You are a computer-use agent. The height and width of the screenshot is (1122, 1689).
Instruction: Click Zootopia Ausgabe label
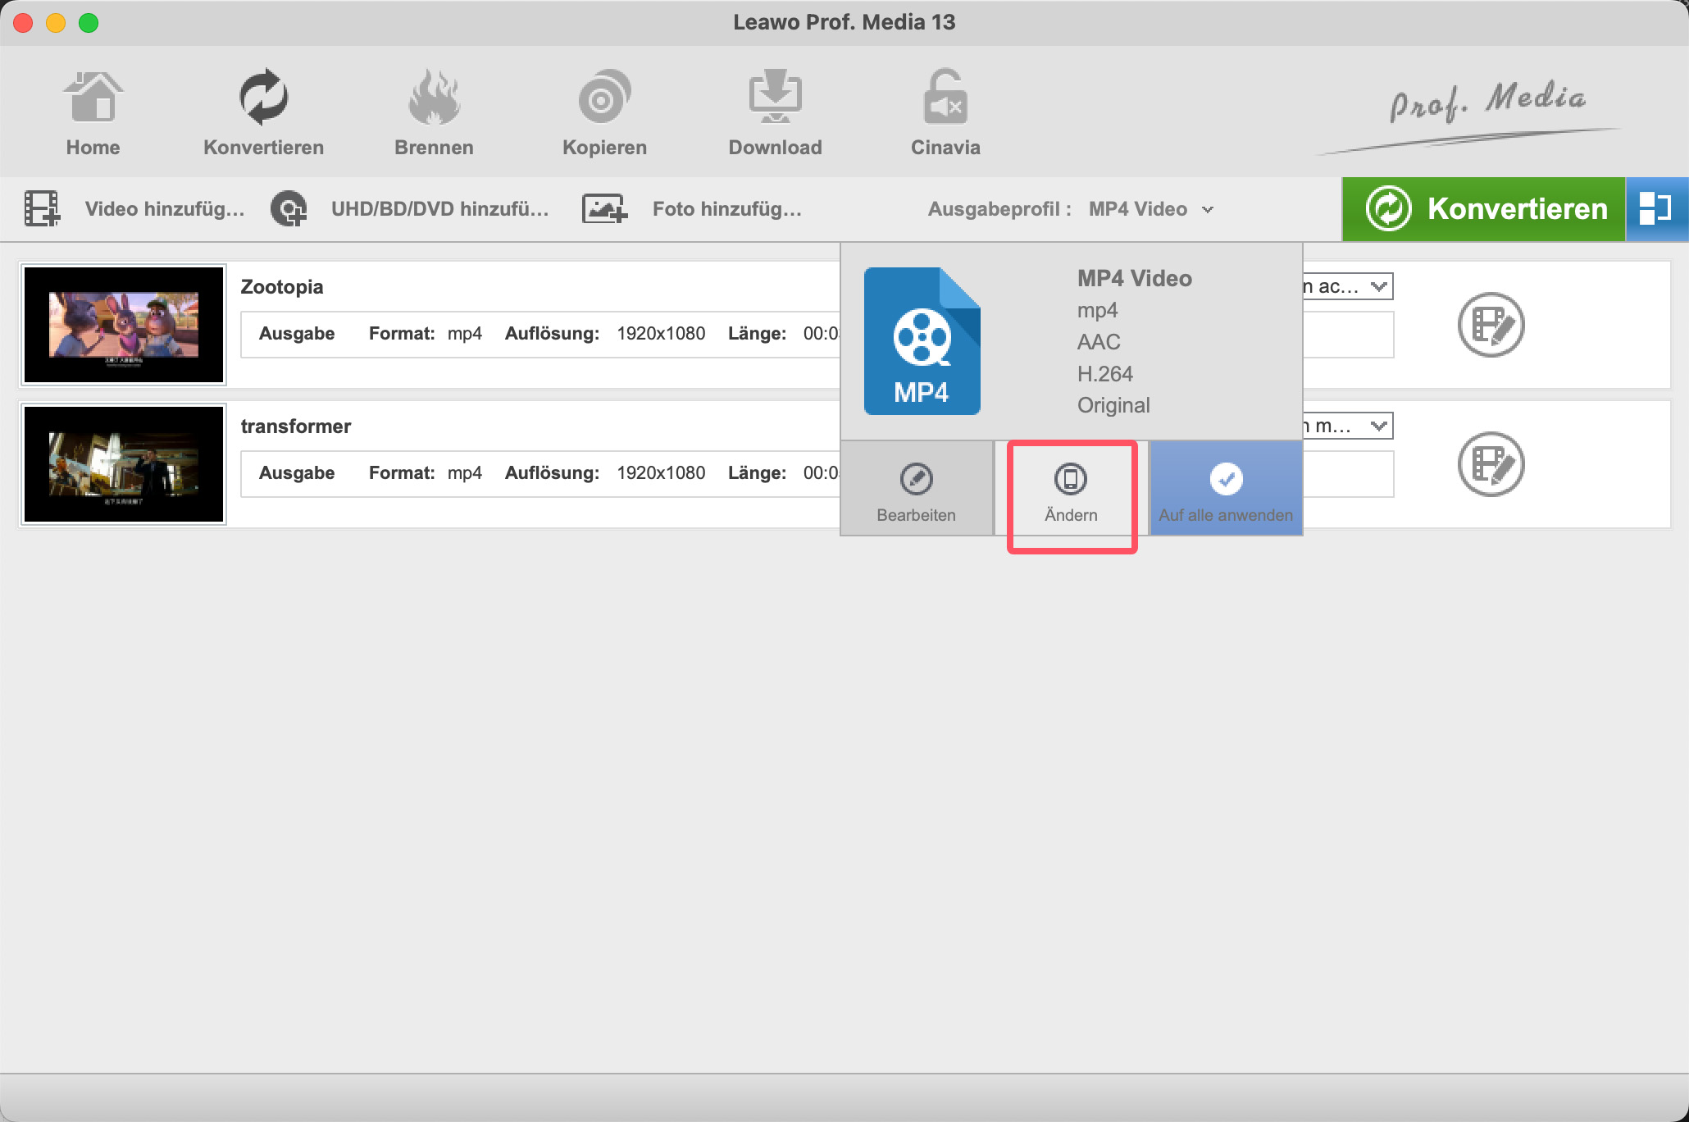[297, 334]
